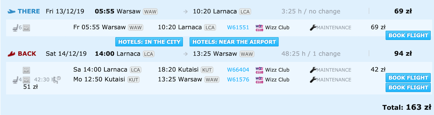Screen dimensions: 434x115
Task: Click the maintenance wrench for flight W61576
Action: click(313, 80)
